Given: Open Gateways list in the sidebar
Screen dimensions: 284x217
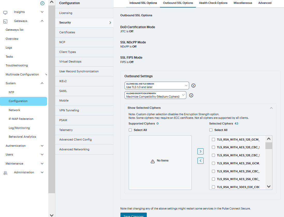Looking at the screenshot, I should 14,30.
